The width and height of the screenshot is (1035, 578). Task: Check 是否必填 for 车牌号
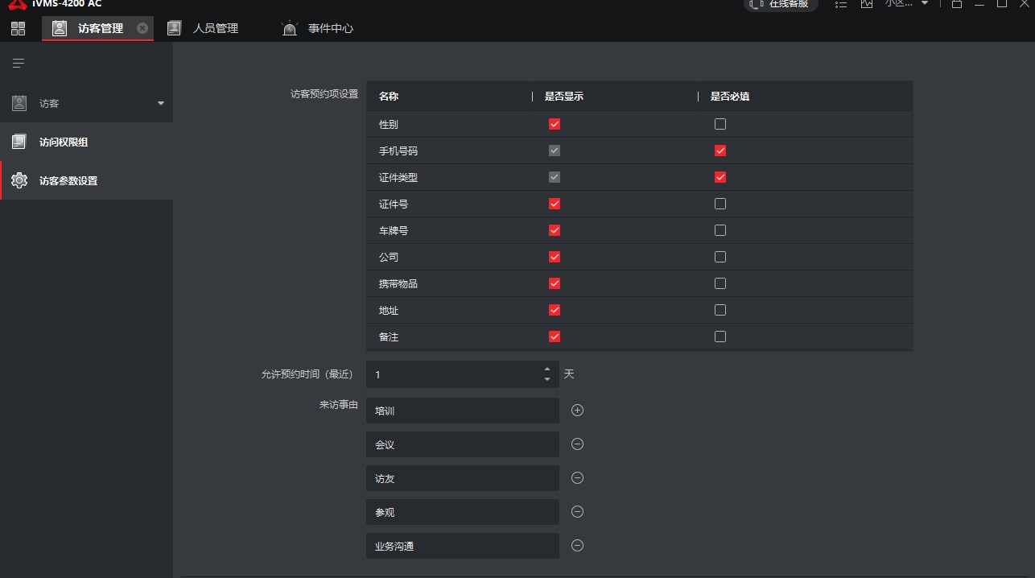pyautogui.click(x=720, y=230)
